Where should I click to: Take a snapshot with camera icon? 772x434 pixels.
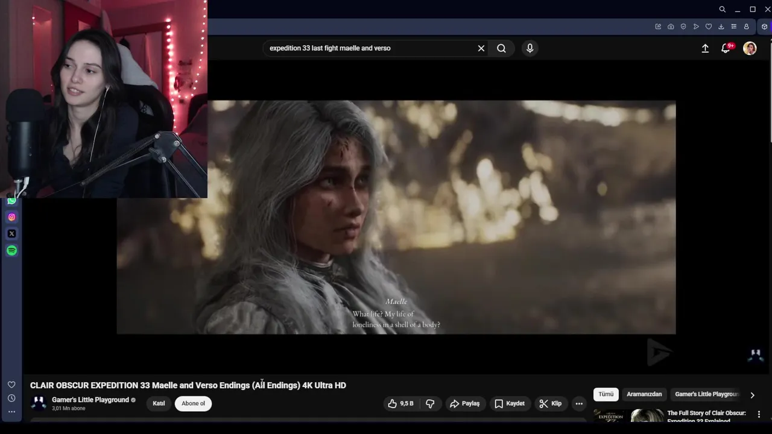(671, 27)
